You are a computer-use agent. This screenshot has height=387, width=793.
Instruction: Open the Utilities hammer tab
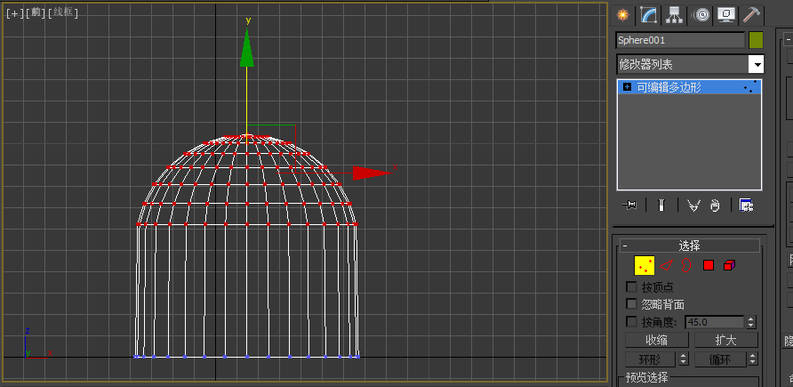pyautogui.click(x=752, y=15)
